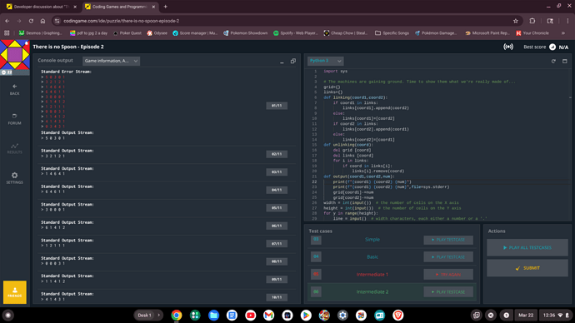The height and width of the screenshot is (323, 575).
Task: Open the SETTINGS gear in sidebar
Action: (15, 178)
